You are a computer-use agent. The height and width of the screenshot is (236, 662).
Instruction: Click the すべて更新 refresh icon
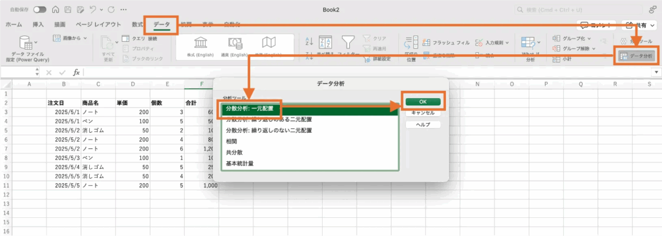point(108,43)
